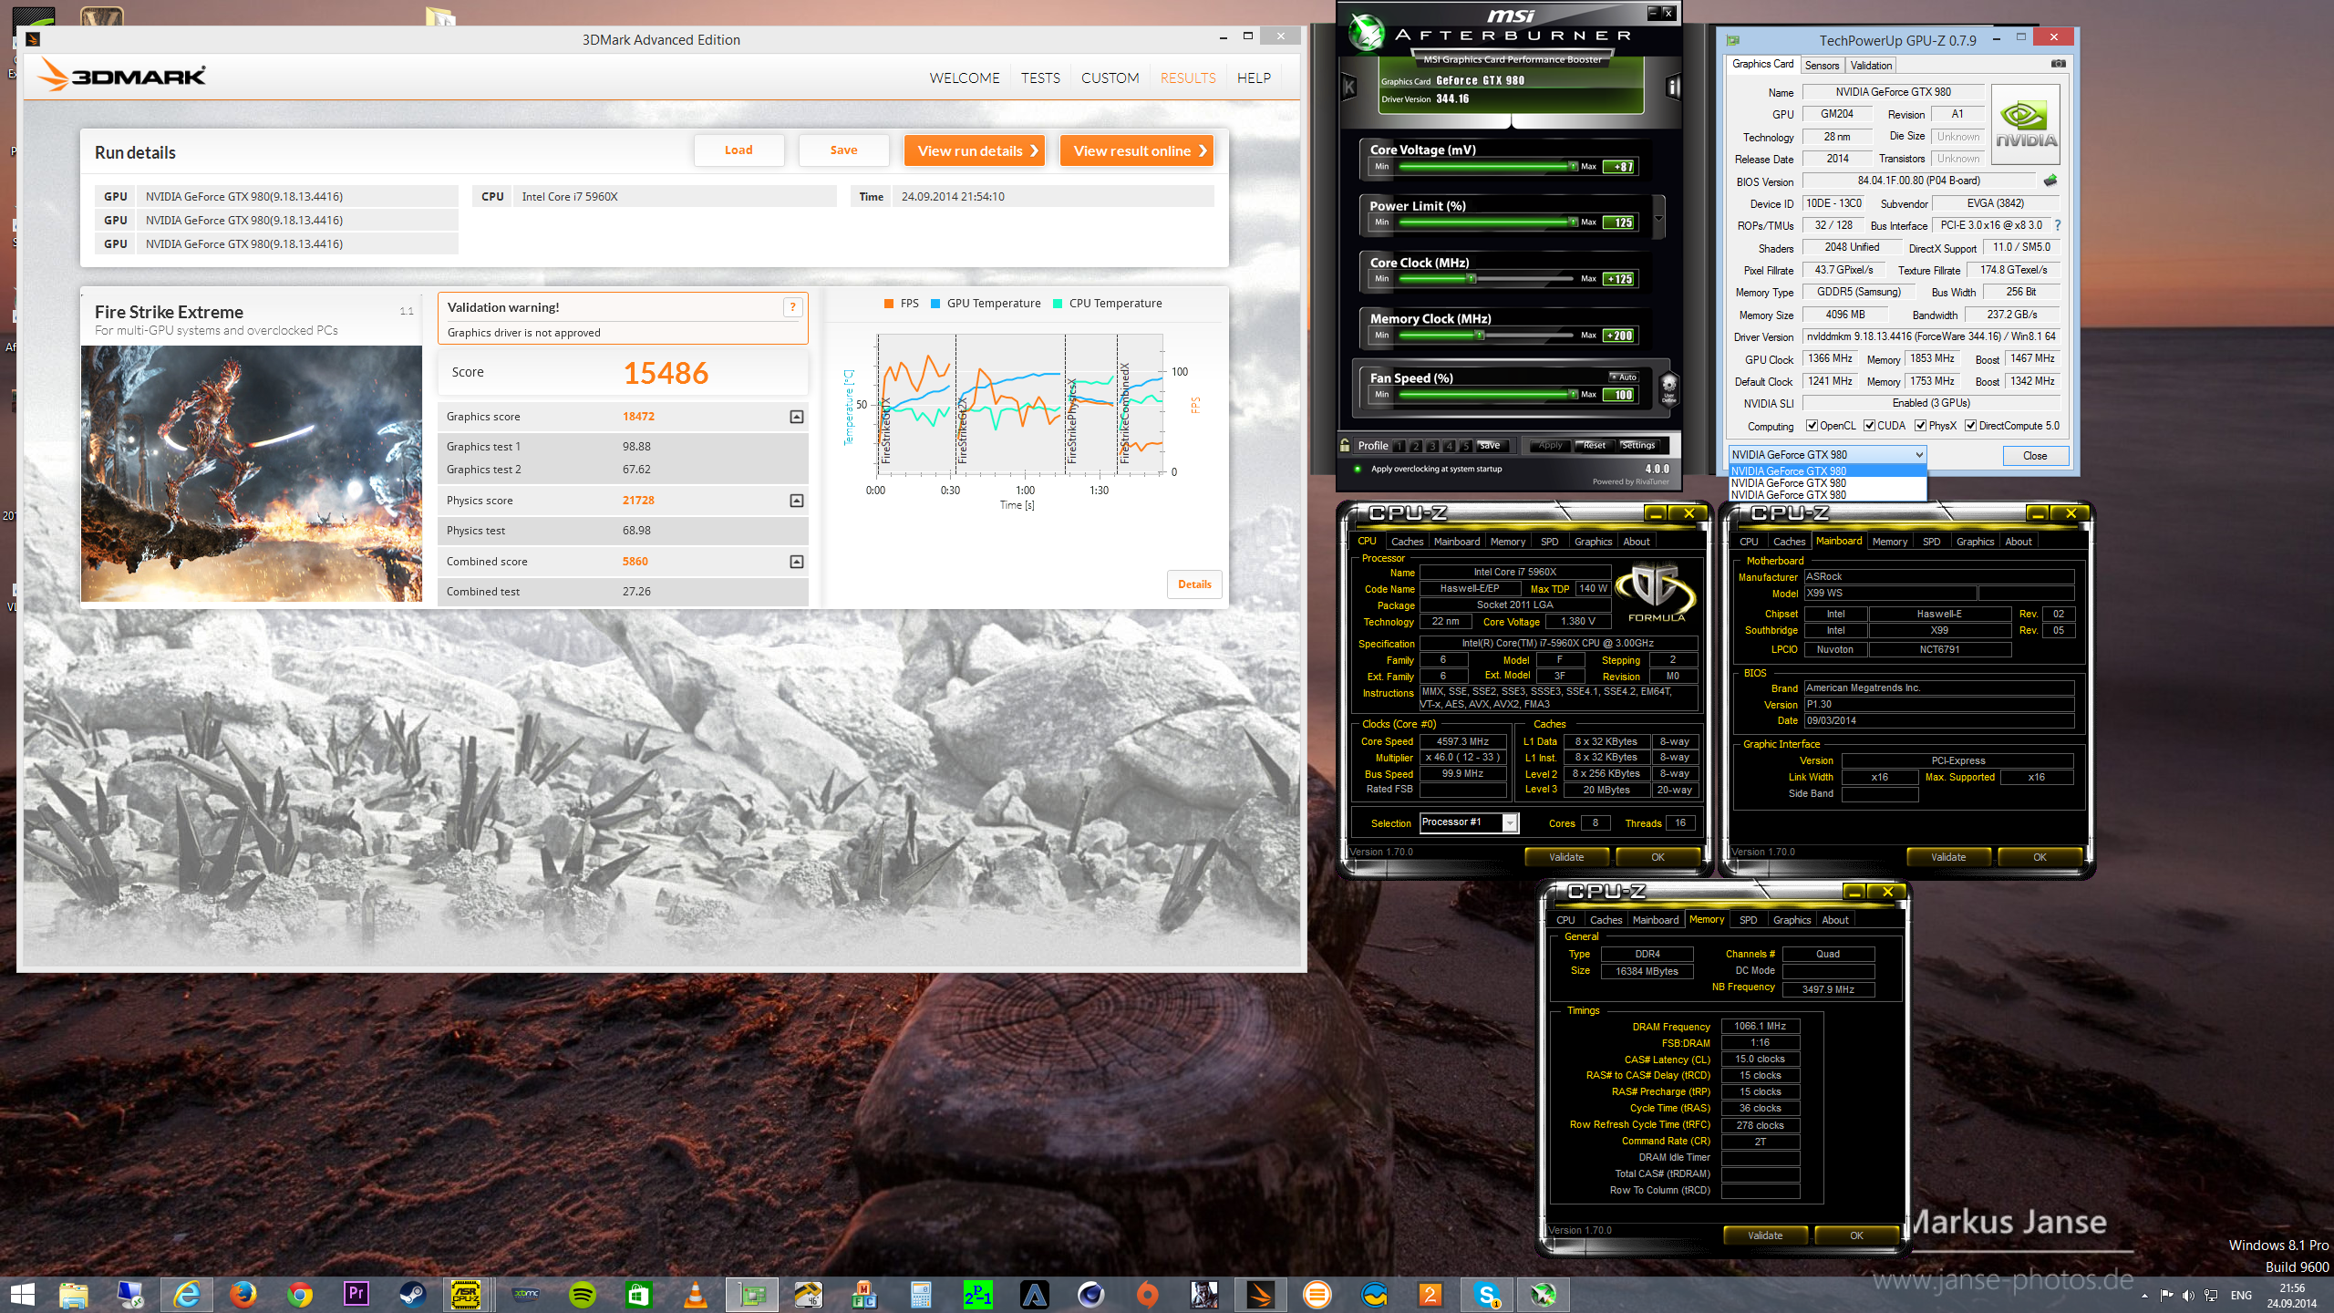Open Google Chrome from the taskbar

(x=299, y=1294)
